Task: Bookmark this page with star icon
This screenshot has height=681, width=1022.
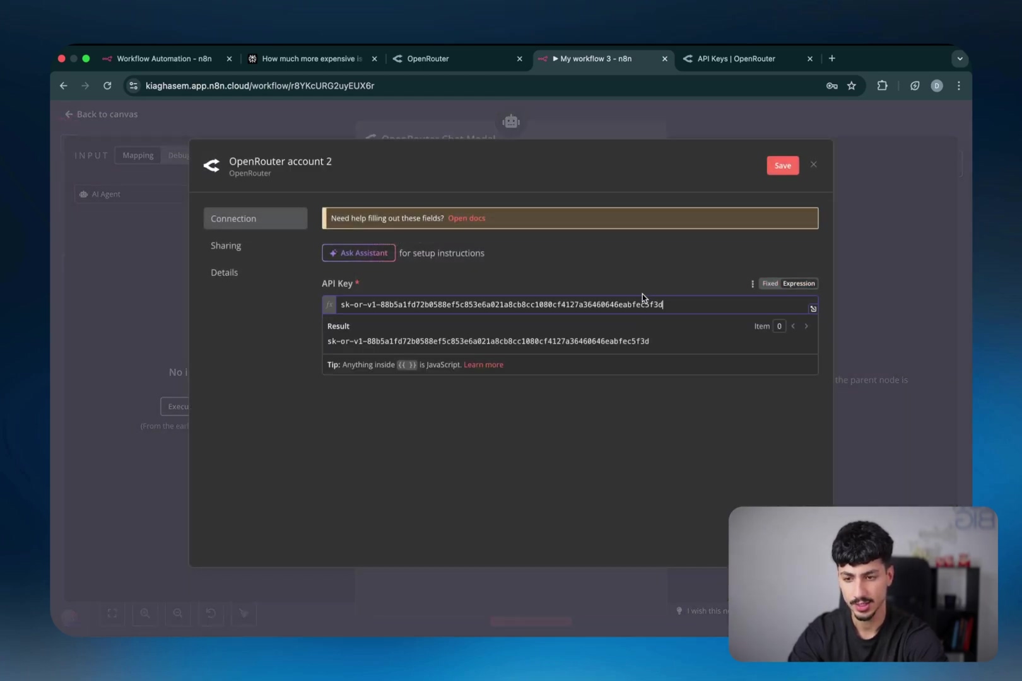Action: pyautogui.click(x=852, y=86)
